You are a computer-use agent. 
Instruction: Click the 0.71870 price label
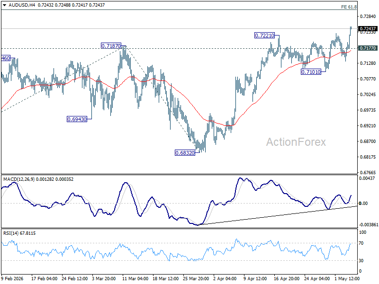(111, 45)
